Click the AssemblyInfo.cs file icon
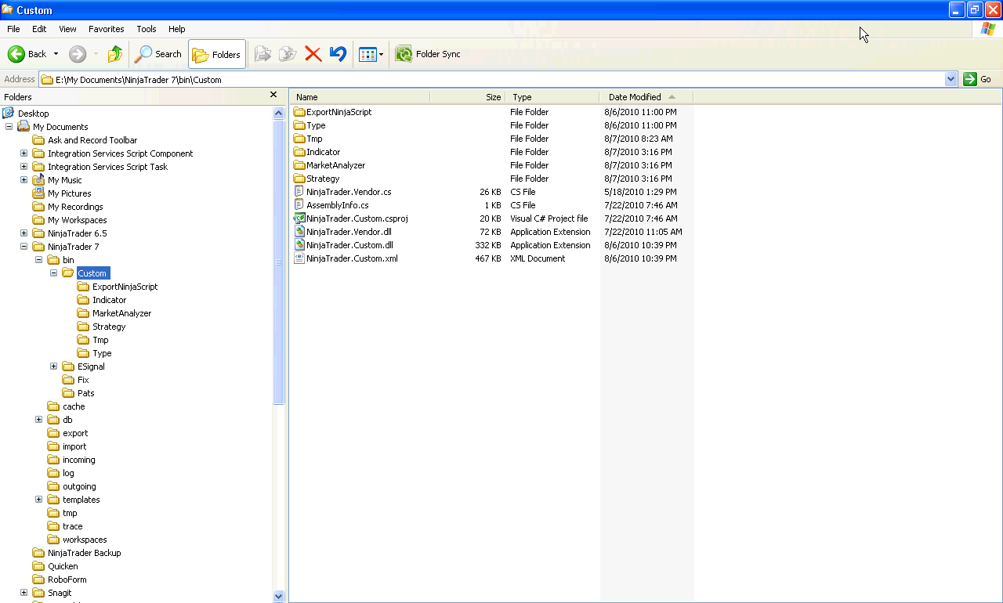The width and height of the screenshot is (1003, 603). (299, 205)
